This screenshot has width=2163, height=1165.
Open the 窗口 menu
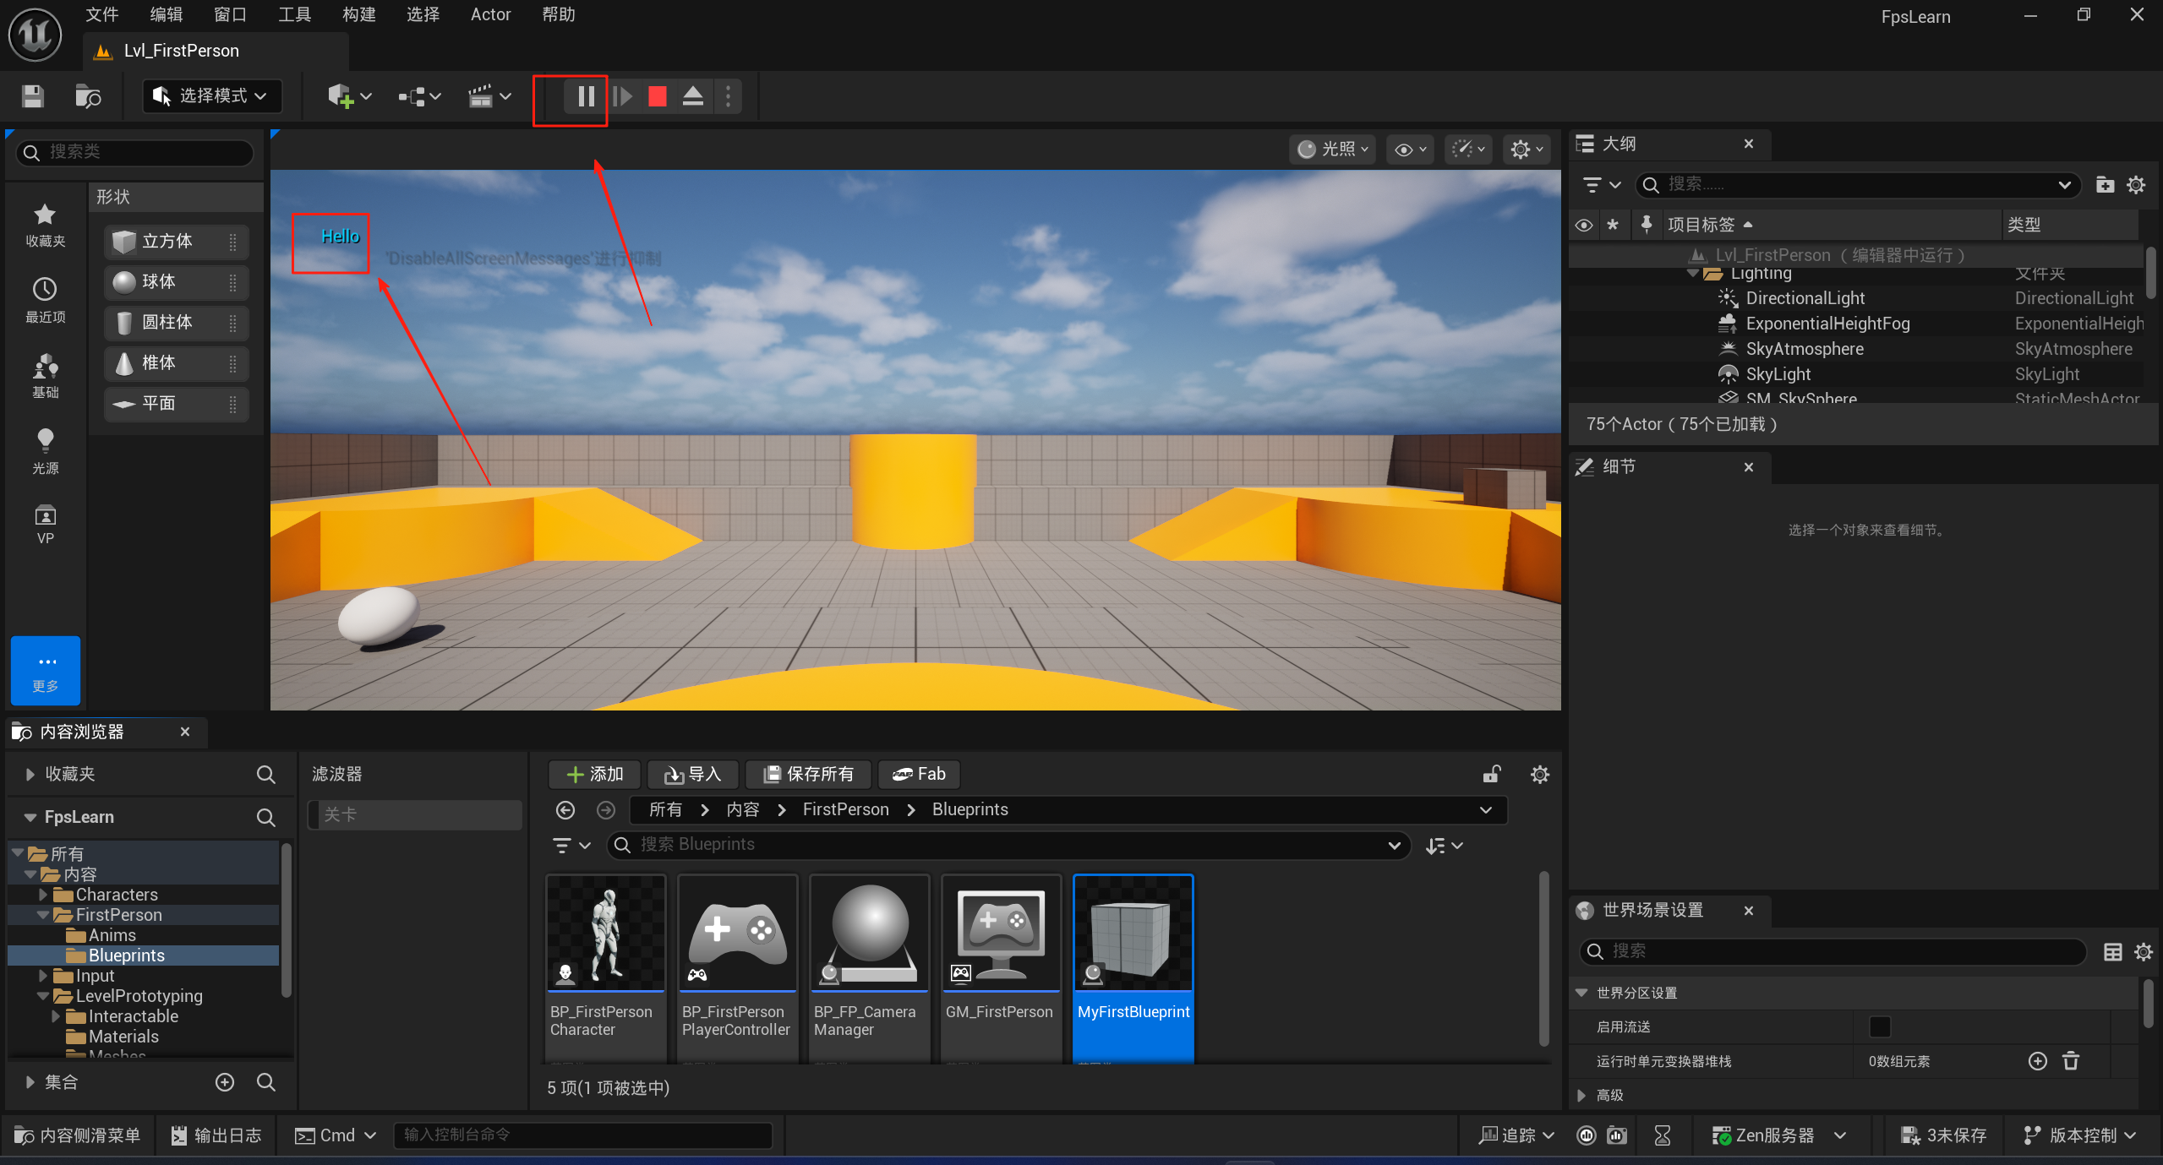pos(231,14)
